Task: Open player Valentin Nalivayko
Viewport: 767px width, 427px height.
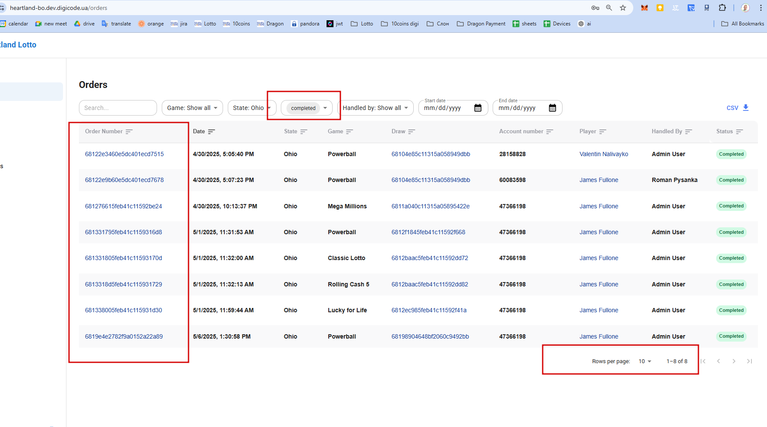Action: tap(604, 154)
